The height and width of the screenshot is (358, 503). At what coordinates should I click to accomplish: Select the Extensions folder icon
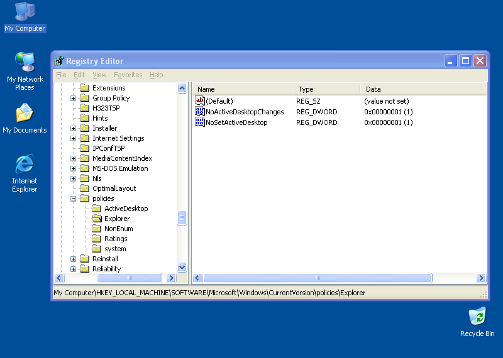[x=84, y=88]
